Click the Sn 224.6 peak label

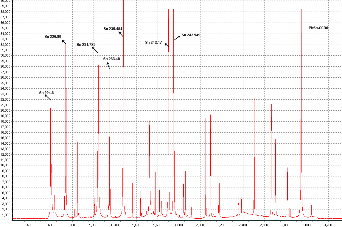[x=46, y=93]
